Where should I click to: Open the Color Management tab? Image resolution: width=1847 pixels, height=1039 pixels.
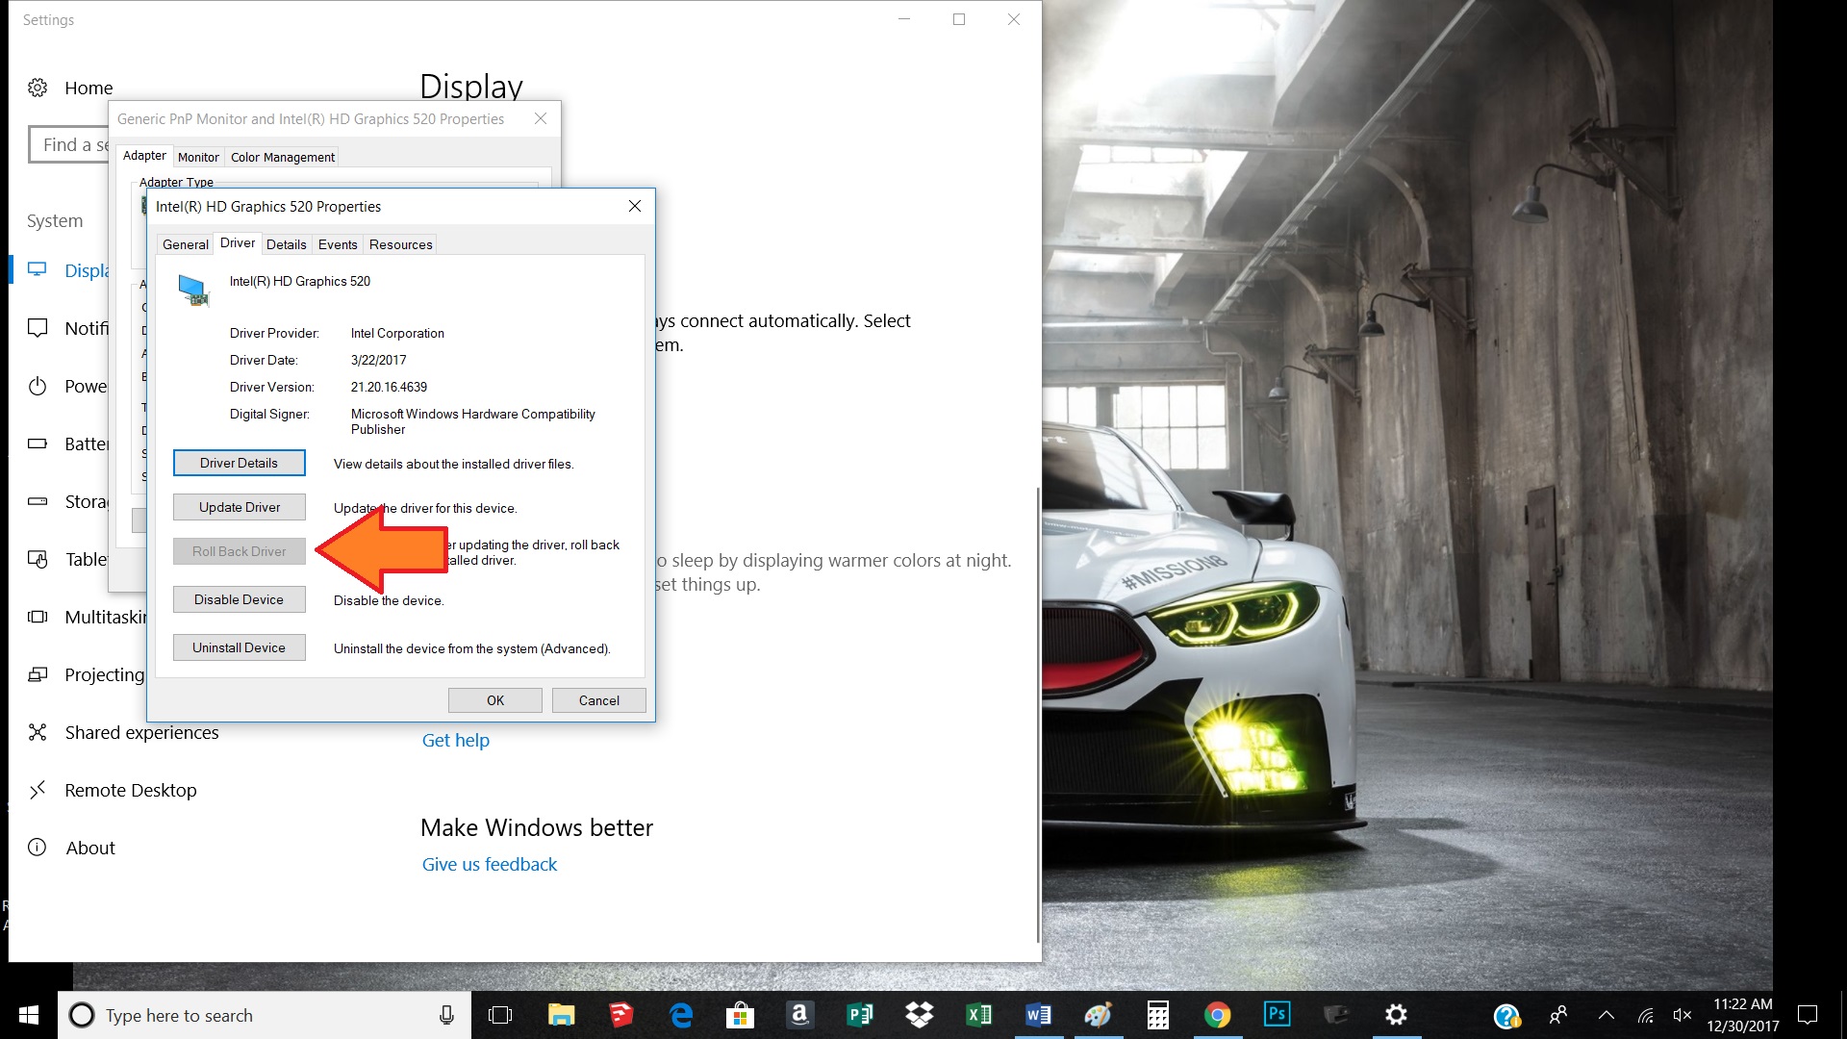(x=282, y=157)
